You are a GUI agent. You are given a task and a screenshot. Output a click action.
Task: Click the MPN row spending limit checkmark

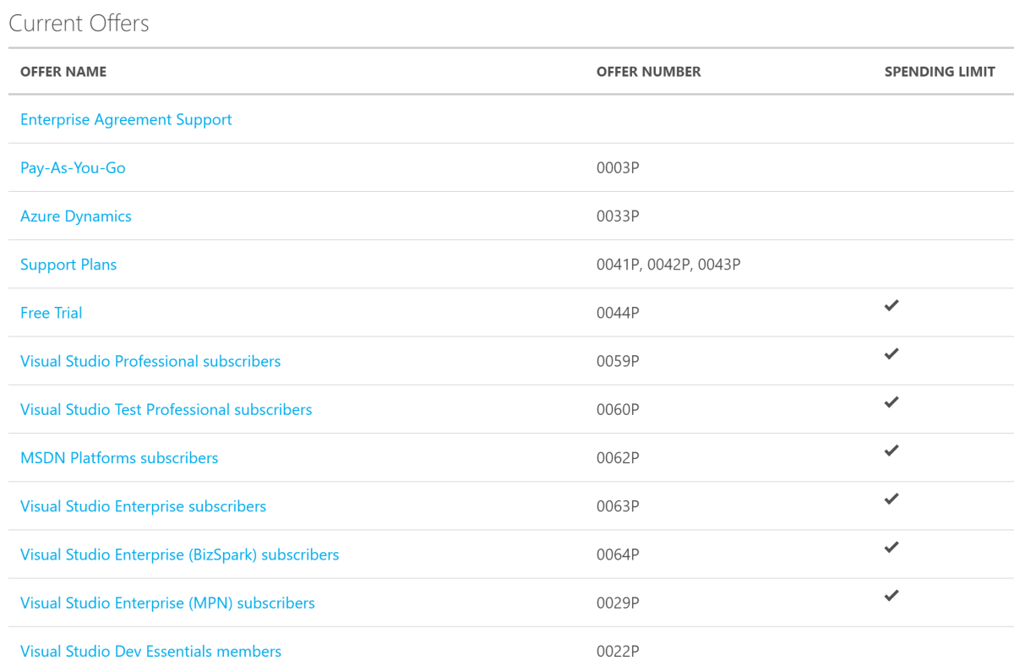click(891, 595)
